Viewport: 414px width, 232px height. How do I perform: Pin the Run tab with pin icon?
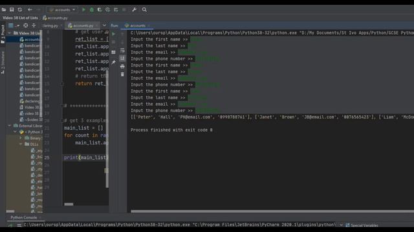114,63
